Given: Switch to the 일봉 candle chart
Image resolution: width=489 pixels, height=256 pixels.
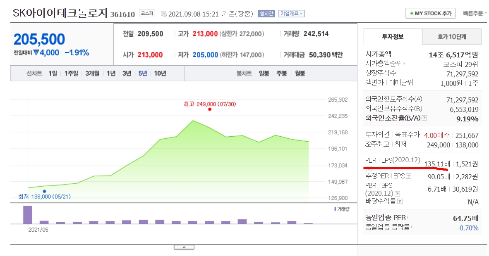Looking at the screenshot, I should point(264,73).
